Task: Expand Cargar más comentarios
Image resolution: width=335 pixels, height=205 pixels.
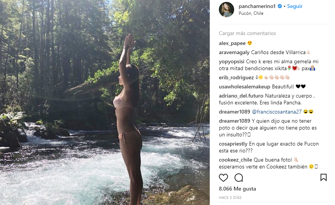Action: click(247, 34)
